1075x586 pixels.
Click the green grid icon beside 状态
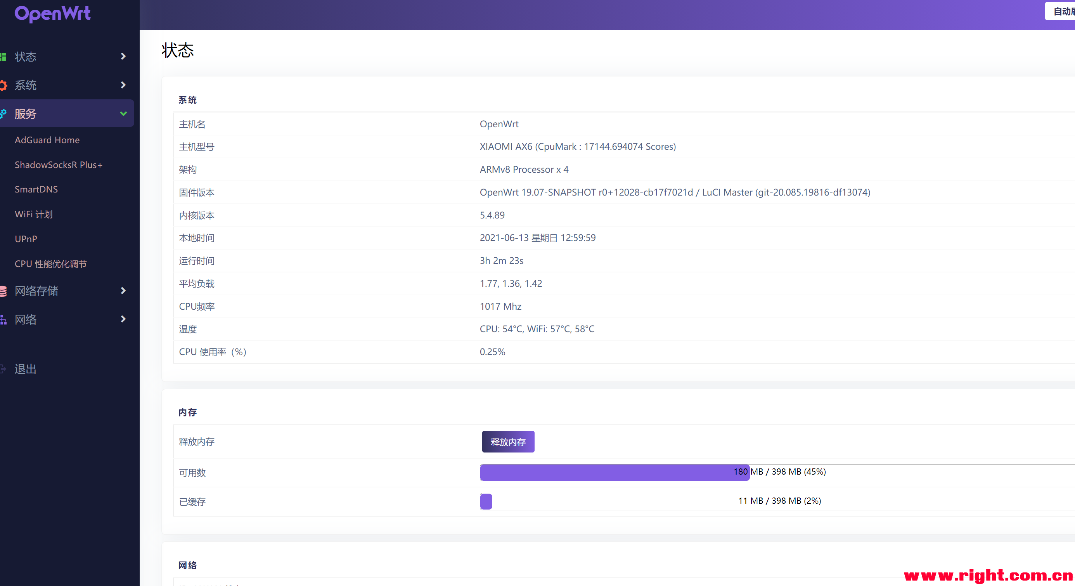pyautogui.click(x=3, y=57)
